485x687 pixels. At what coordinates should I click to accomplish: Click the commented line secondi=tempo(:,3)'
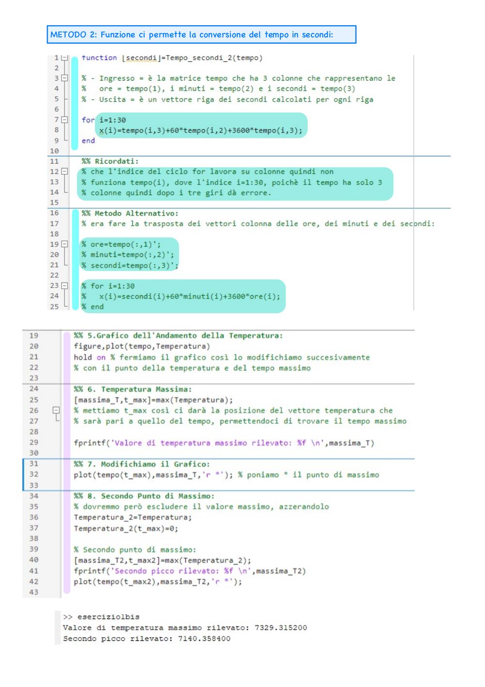[x=130, y=265]
